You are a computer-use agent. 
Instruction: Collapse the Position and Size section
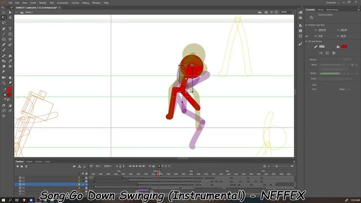click(x=306, y=25)
